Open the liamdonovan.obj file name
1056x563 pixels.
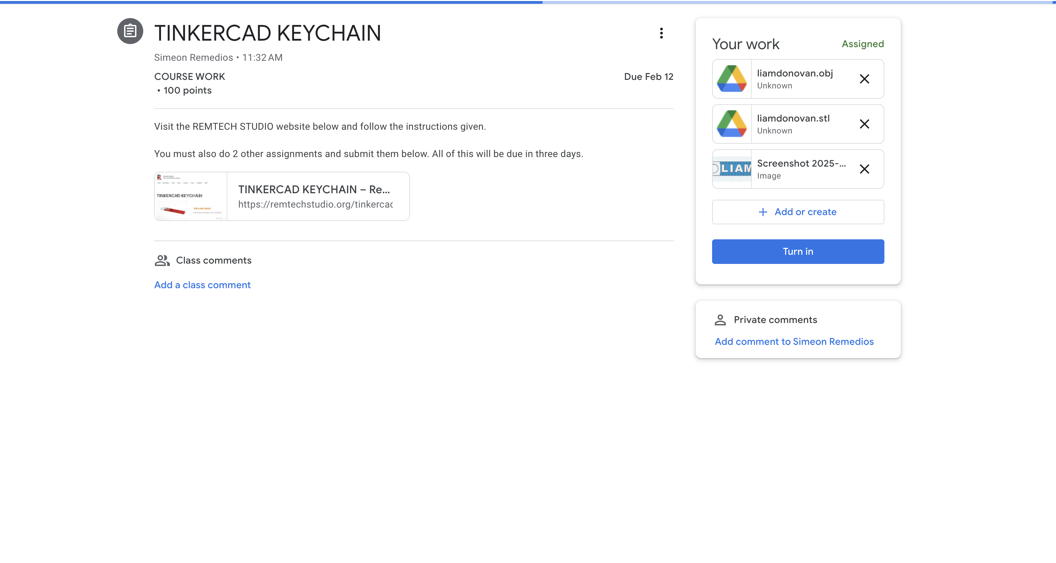tap(794, 73)
